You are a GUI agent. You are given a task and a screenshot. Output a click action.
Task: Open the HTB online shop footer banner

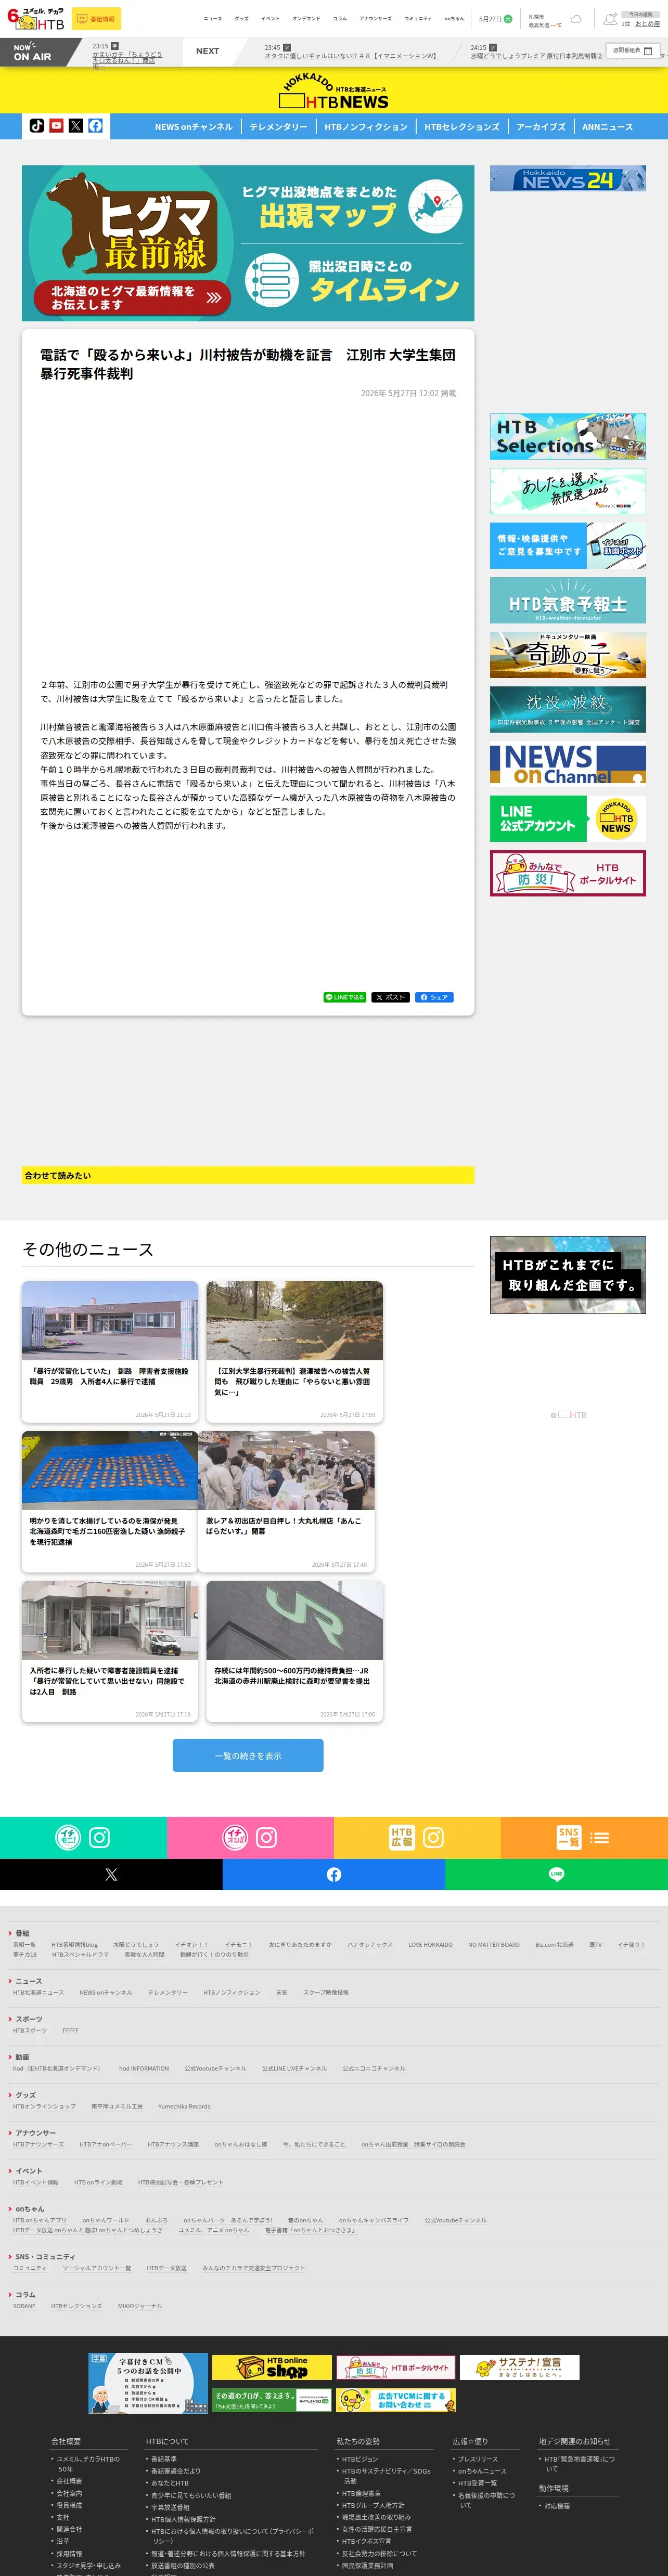point(272,2367)
